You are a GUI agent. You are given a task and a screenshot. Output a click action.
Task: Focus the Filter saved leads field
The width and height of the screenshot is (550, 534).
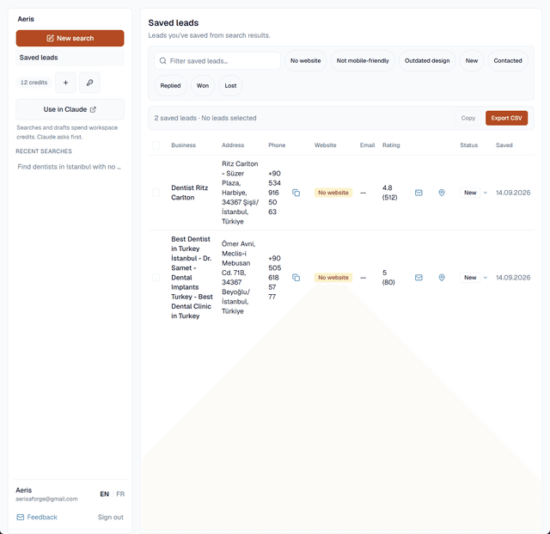217,61
